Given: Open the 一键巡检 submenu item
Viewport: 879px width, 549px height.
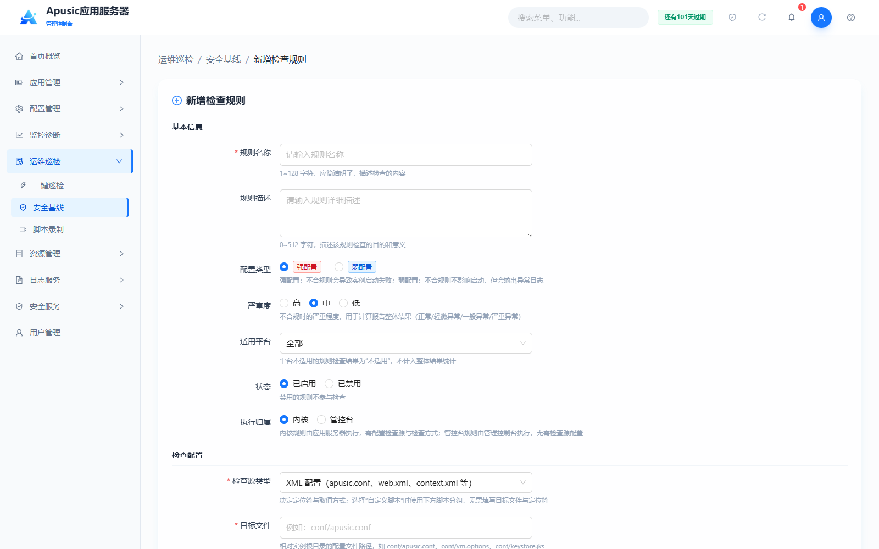Looking at the screenshot, I should tap(70, 186).
